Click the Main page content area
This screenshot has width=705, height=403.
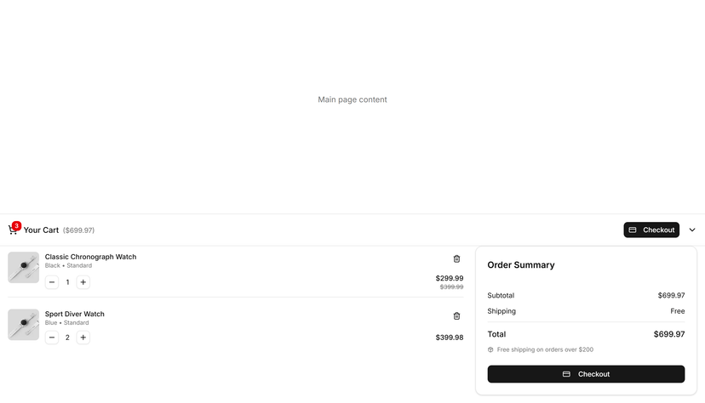pos(352,99)
